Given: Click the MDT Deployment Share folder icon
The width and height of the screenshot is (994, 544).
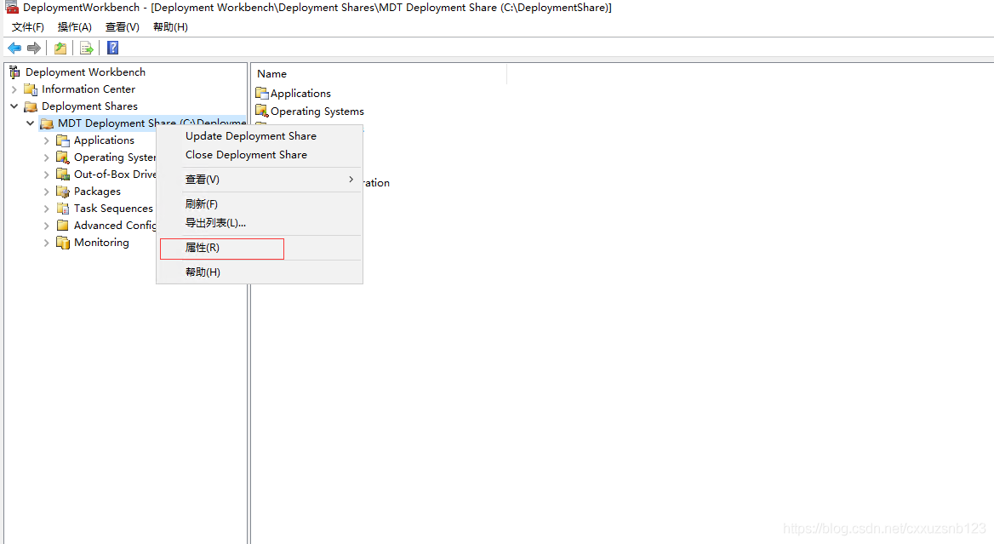Looking at the screenshot, I should tap(47, 123).
